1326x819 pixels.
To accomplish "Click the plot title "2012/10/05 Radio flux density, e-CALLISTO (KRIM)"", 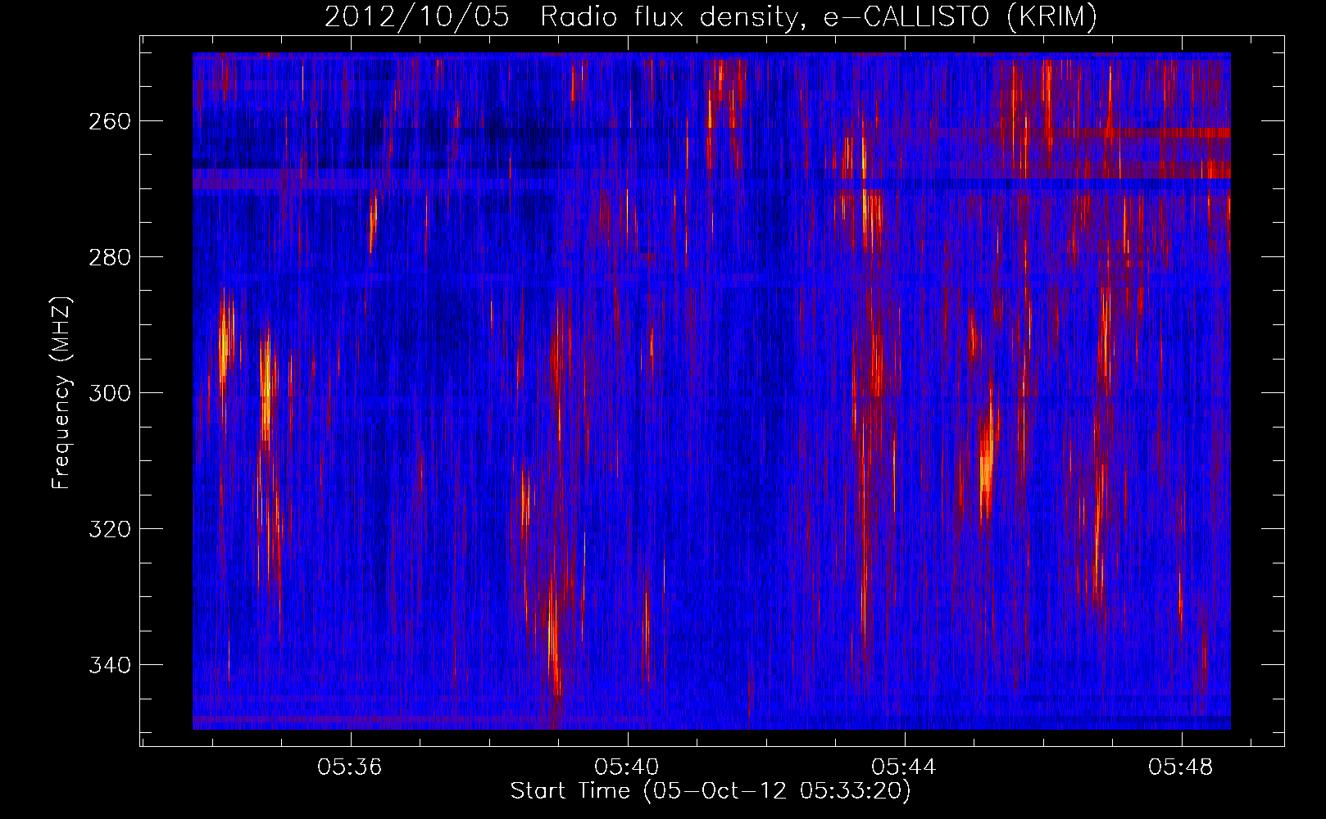I will (711, 16).
